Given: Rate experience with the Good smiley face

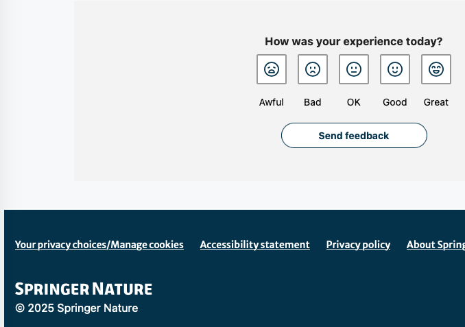Looking at the screenshot, I should point(395,69).
